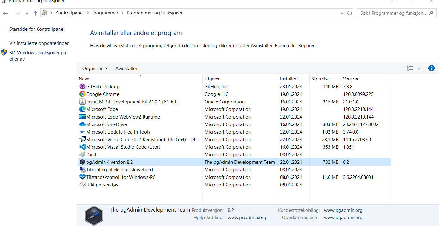Select the Microsoft Edge WebView2 Runtime name

[x=123, y=117]
